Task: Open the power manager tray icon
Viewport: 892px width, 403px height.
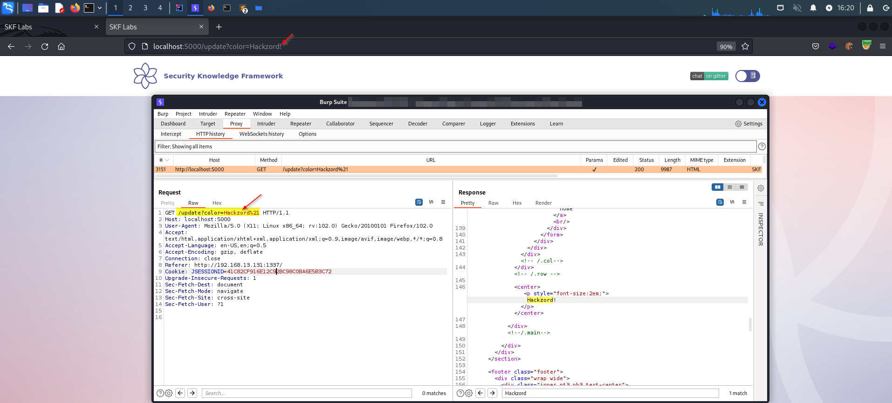Action: point(829,8)
